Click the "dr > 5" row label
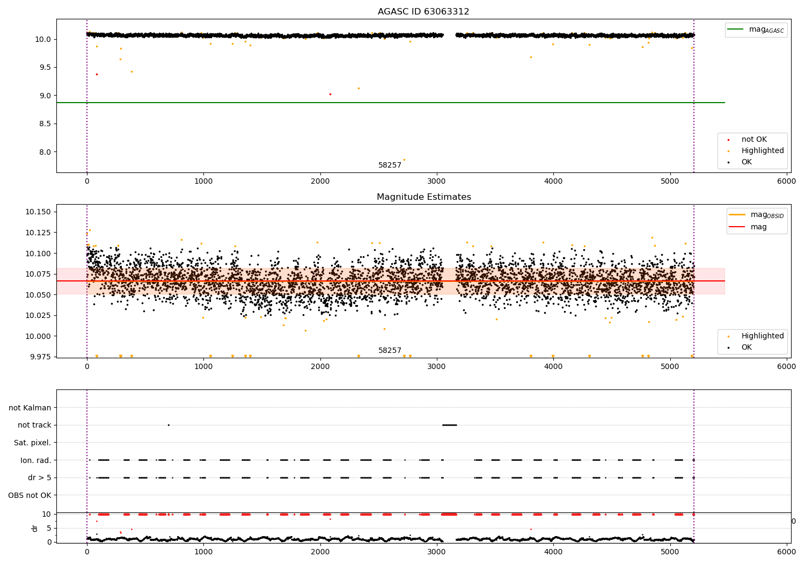Viewport: 805px width, 564px height. [40, 478]
